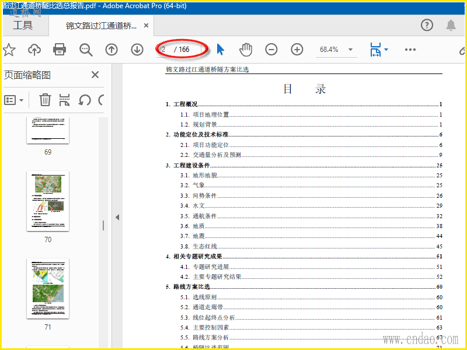
Task: Open contents entry 2.1. 项目功能定位
Action: pyautogui.click(x=311, y=145)
